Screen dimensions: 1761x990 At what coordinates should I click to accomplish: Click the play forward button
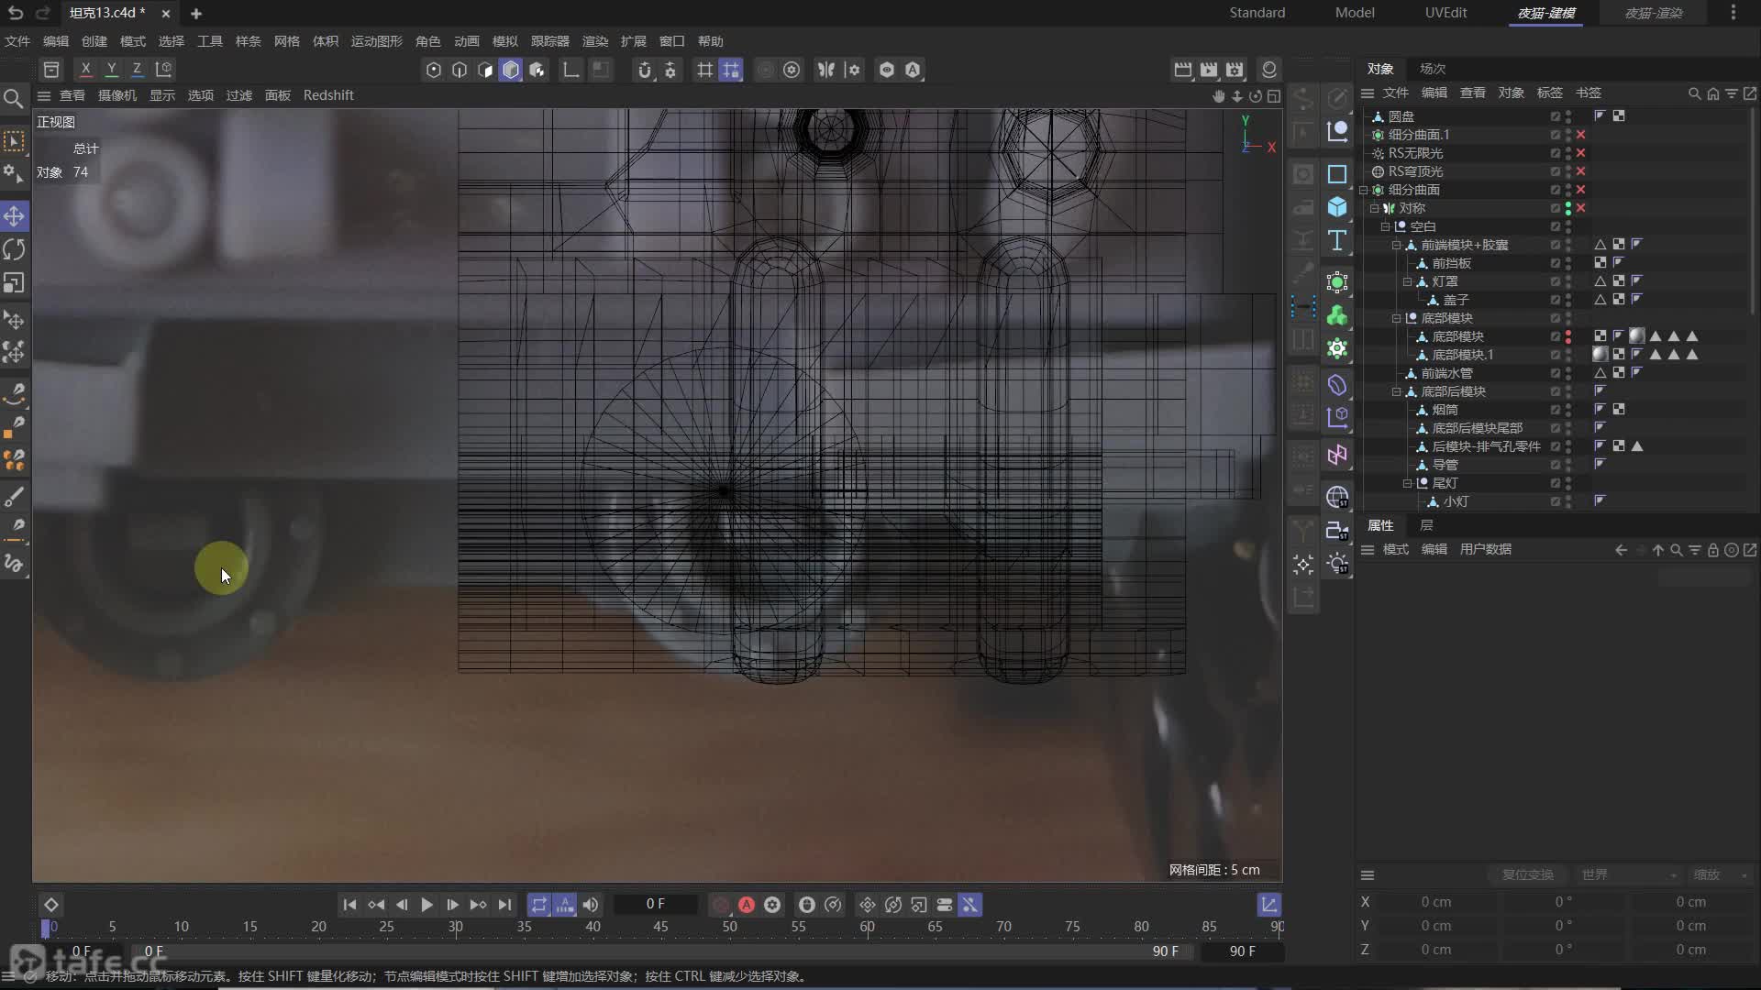[426, 905]
